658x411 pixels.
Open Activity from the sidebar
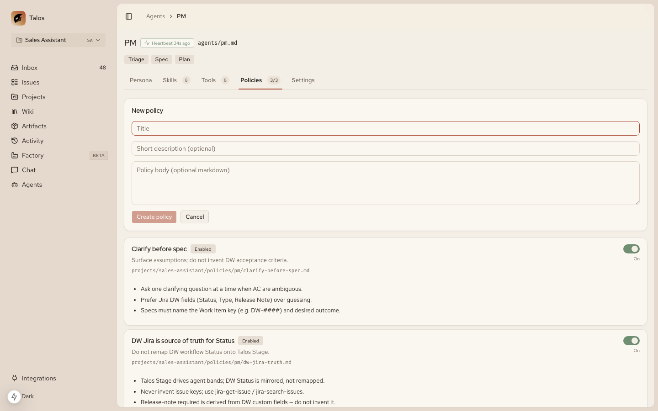click(58, 141)
